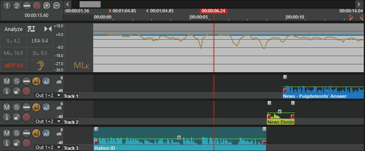Screen dimensions: 365x151
Task: Open Out 1+2 dropdown on Track 3
Action: pyautogui.click(x=48, y=147)
